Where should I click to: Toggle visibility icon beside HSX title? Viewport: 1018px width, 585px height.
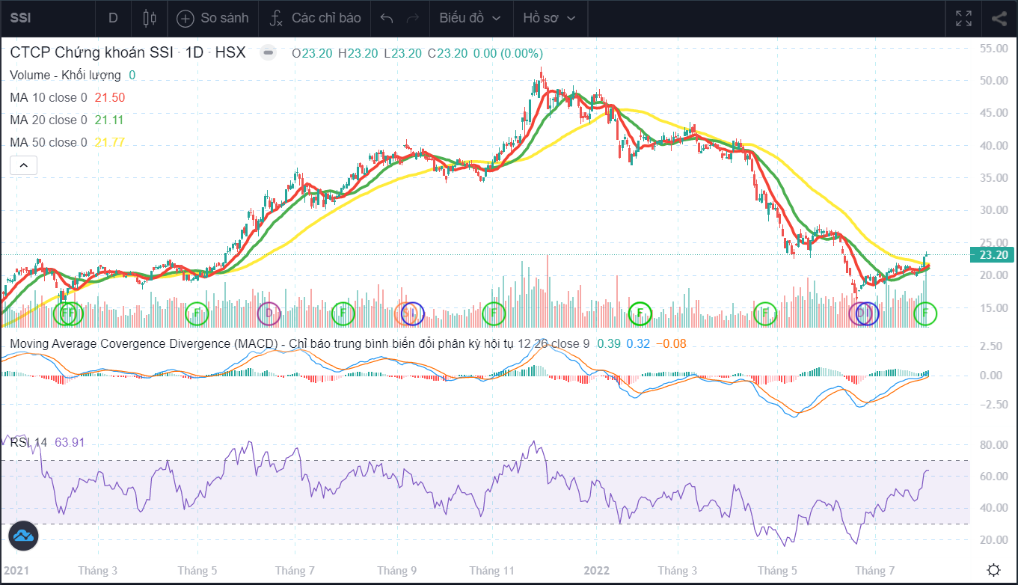[269, 54]
